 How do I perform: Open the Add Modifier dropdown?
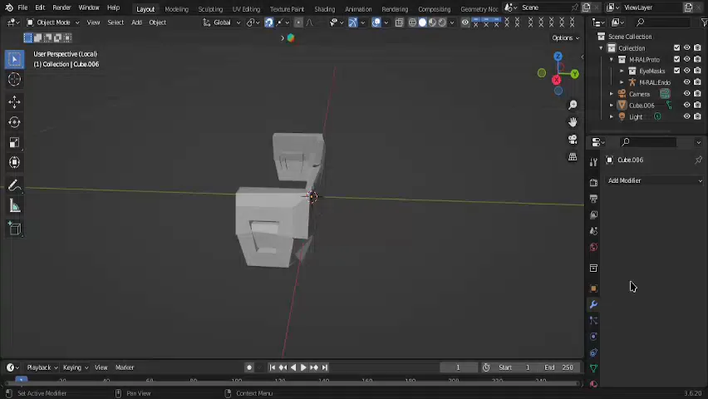pyautogui.click(x=654, y=180)
